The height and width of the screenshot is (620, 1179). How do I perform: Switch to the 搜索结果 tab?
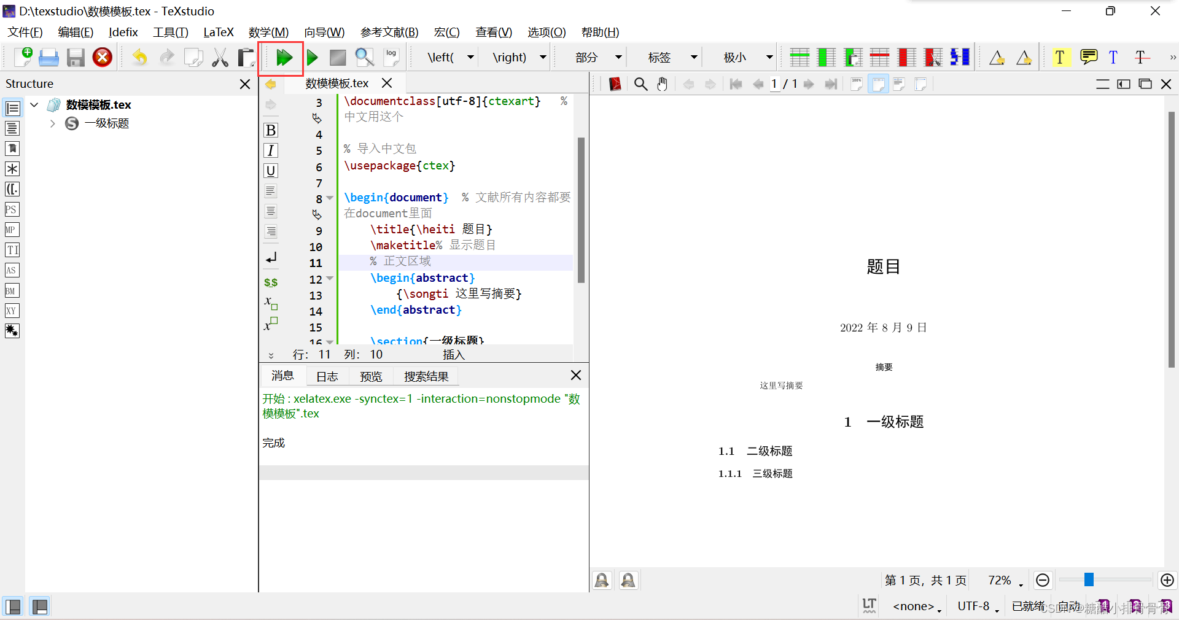426,376
